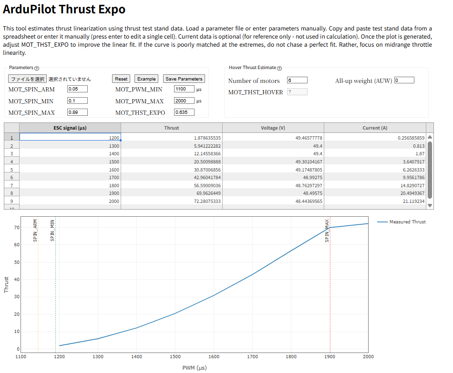
Task: Select current cell 21.119234
Action: pos(375,201)
